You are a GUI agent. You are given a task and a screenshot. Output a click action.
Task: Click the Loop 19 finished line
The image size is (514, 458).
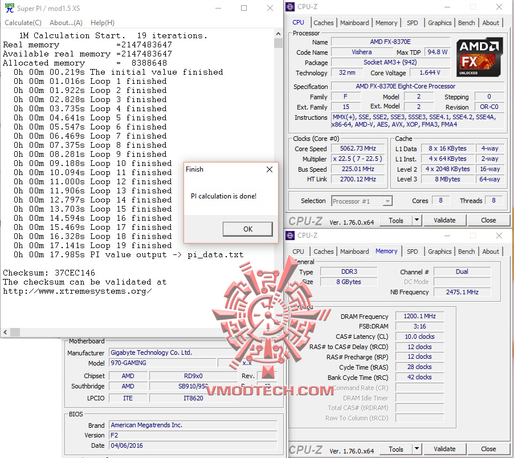click(x=93, y=245)
